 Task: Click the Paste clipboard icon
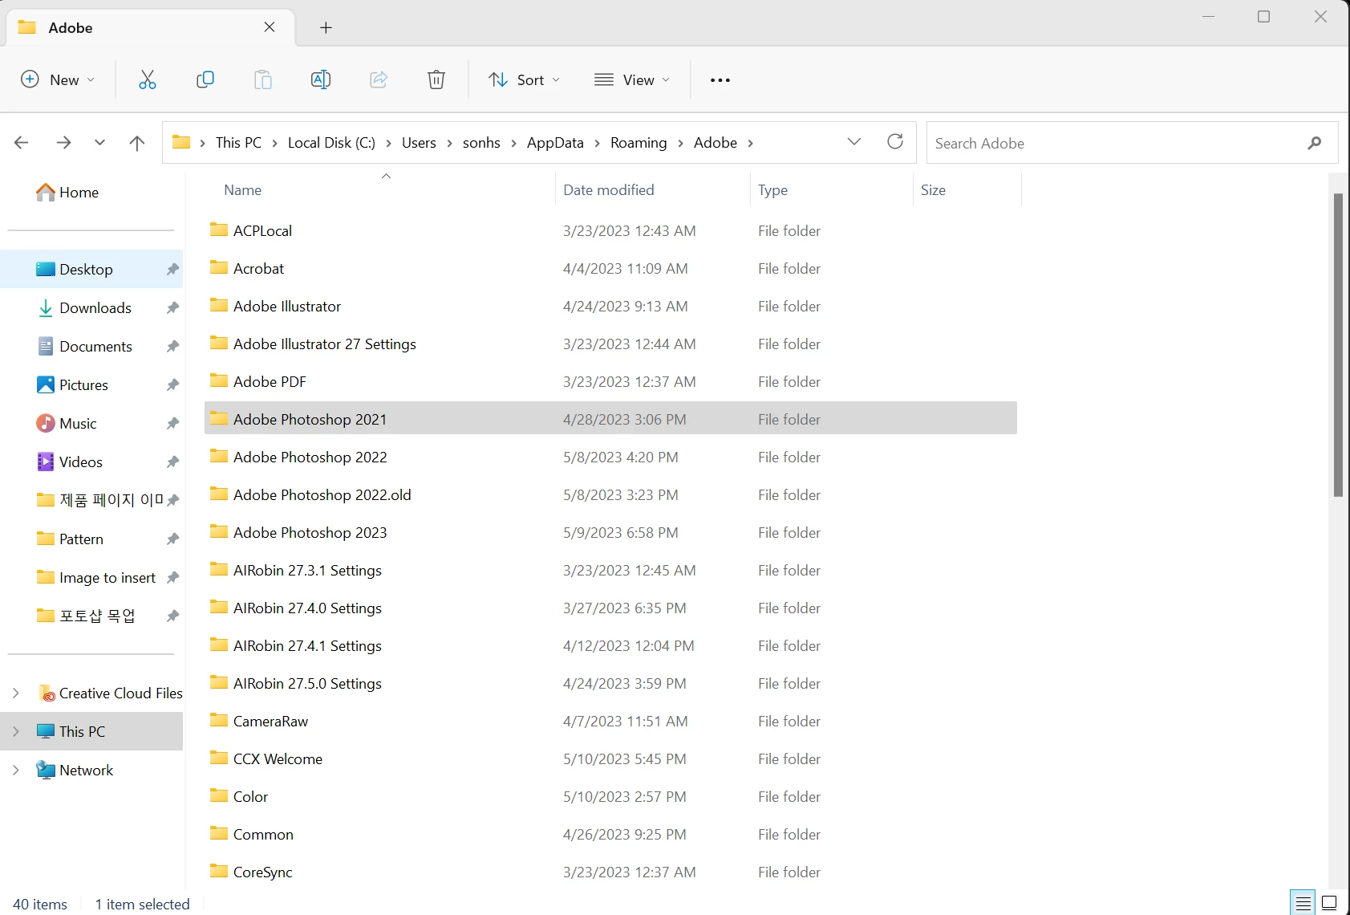(x=263, y=79)
